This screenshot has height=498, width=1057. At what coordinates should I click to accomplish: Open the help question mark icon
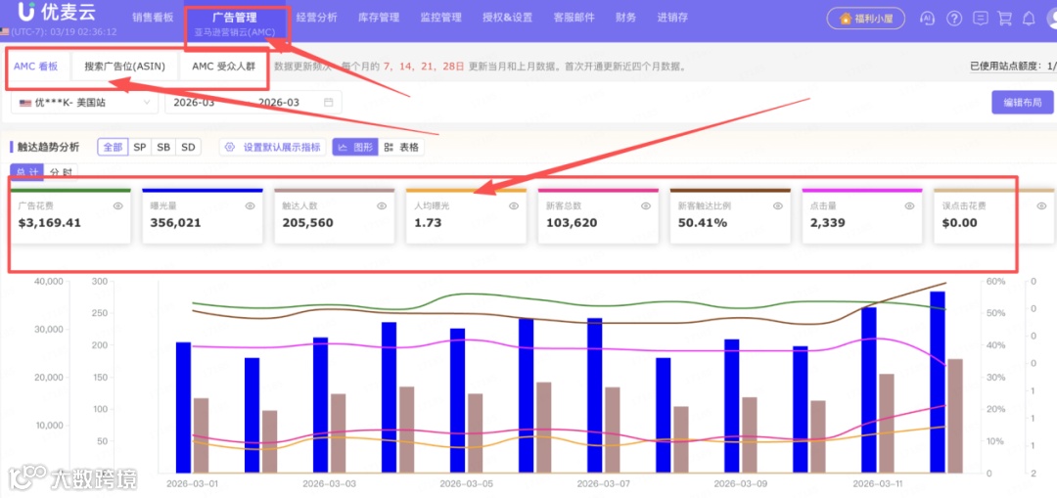point(954,19)
